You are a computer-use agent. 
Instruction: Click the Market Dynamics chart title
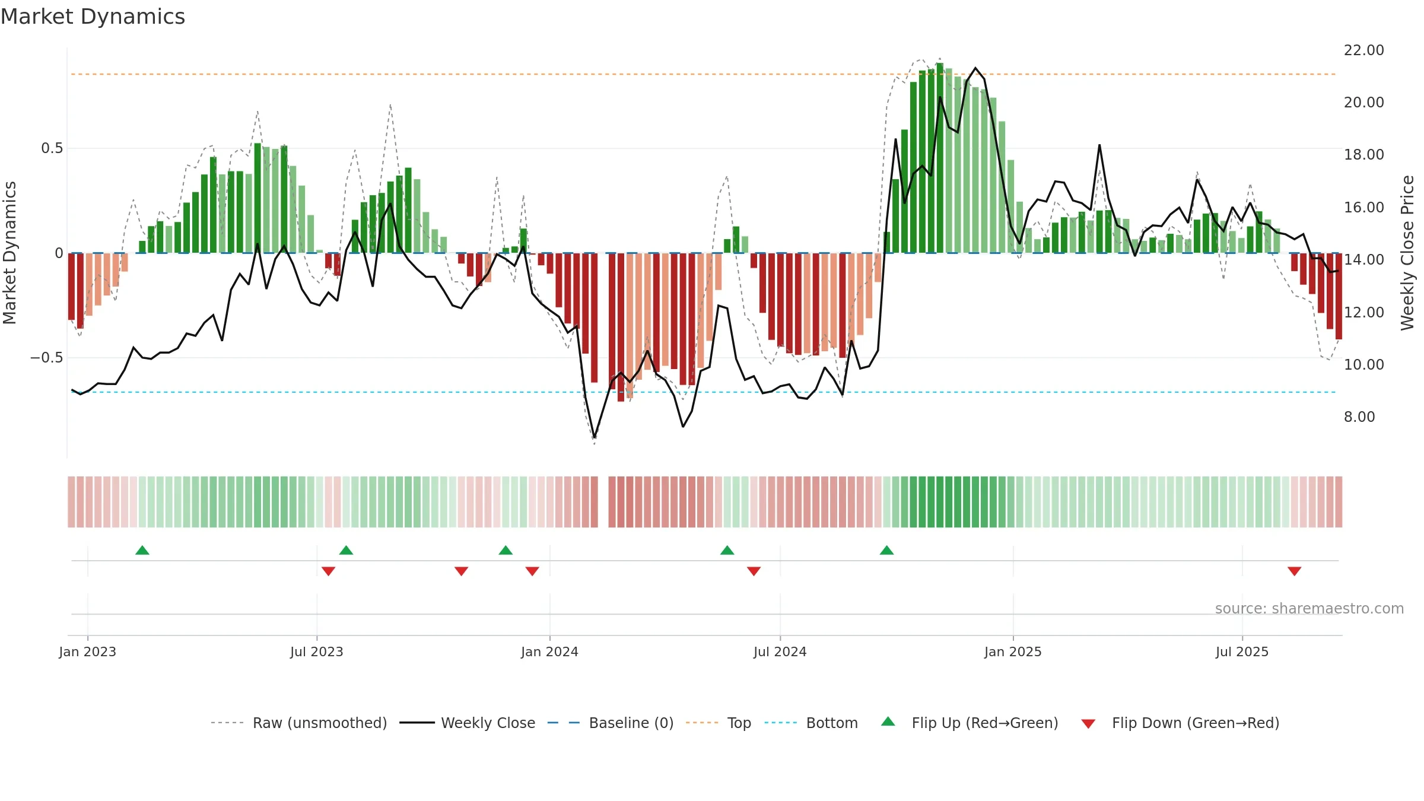pos(93,17)
